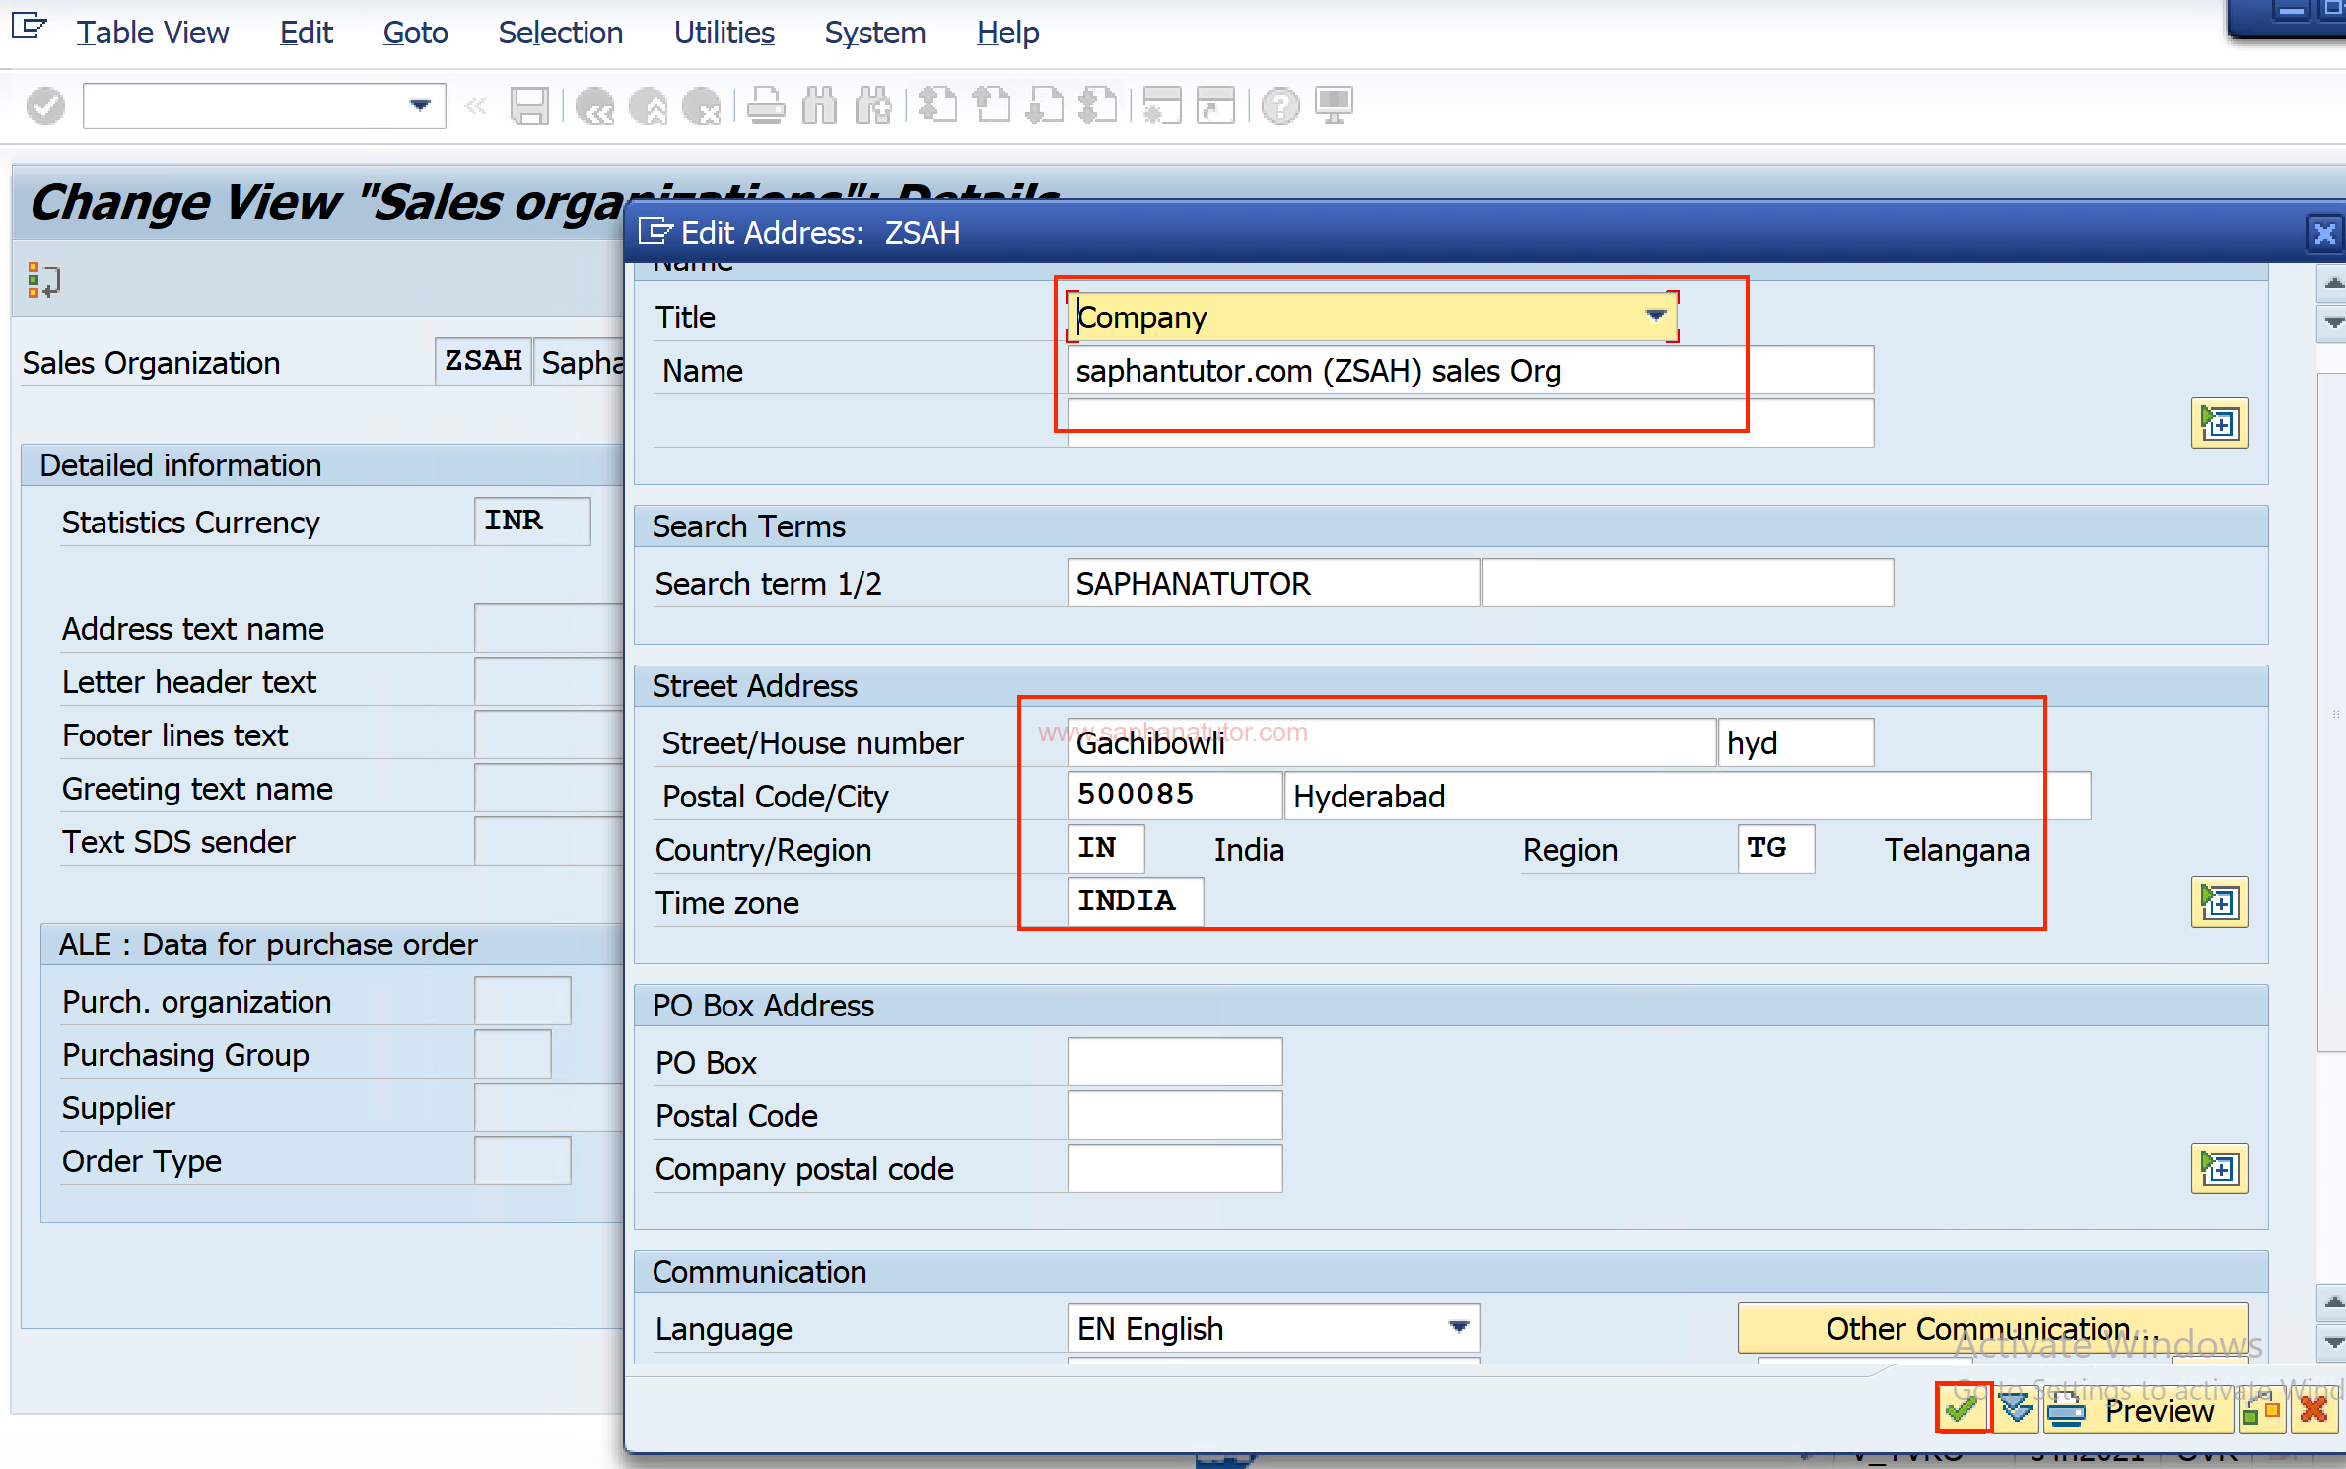Click the PO Box input field
The height and width of the screenshot is (1469, 2346).
coord(1174,1063)
